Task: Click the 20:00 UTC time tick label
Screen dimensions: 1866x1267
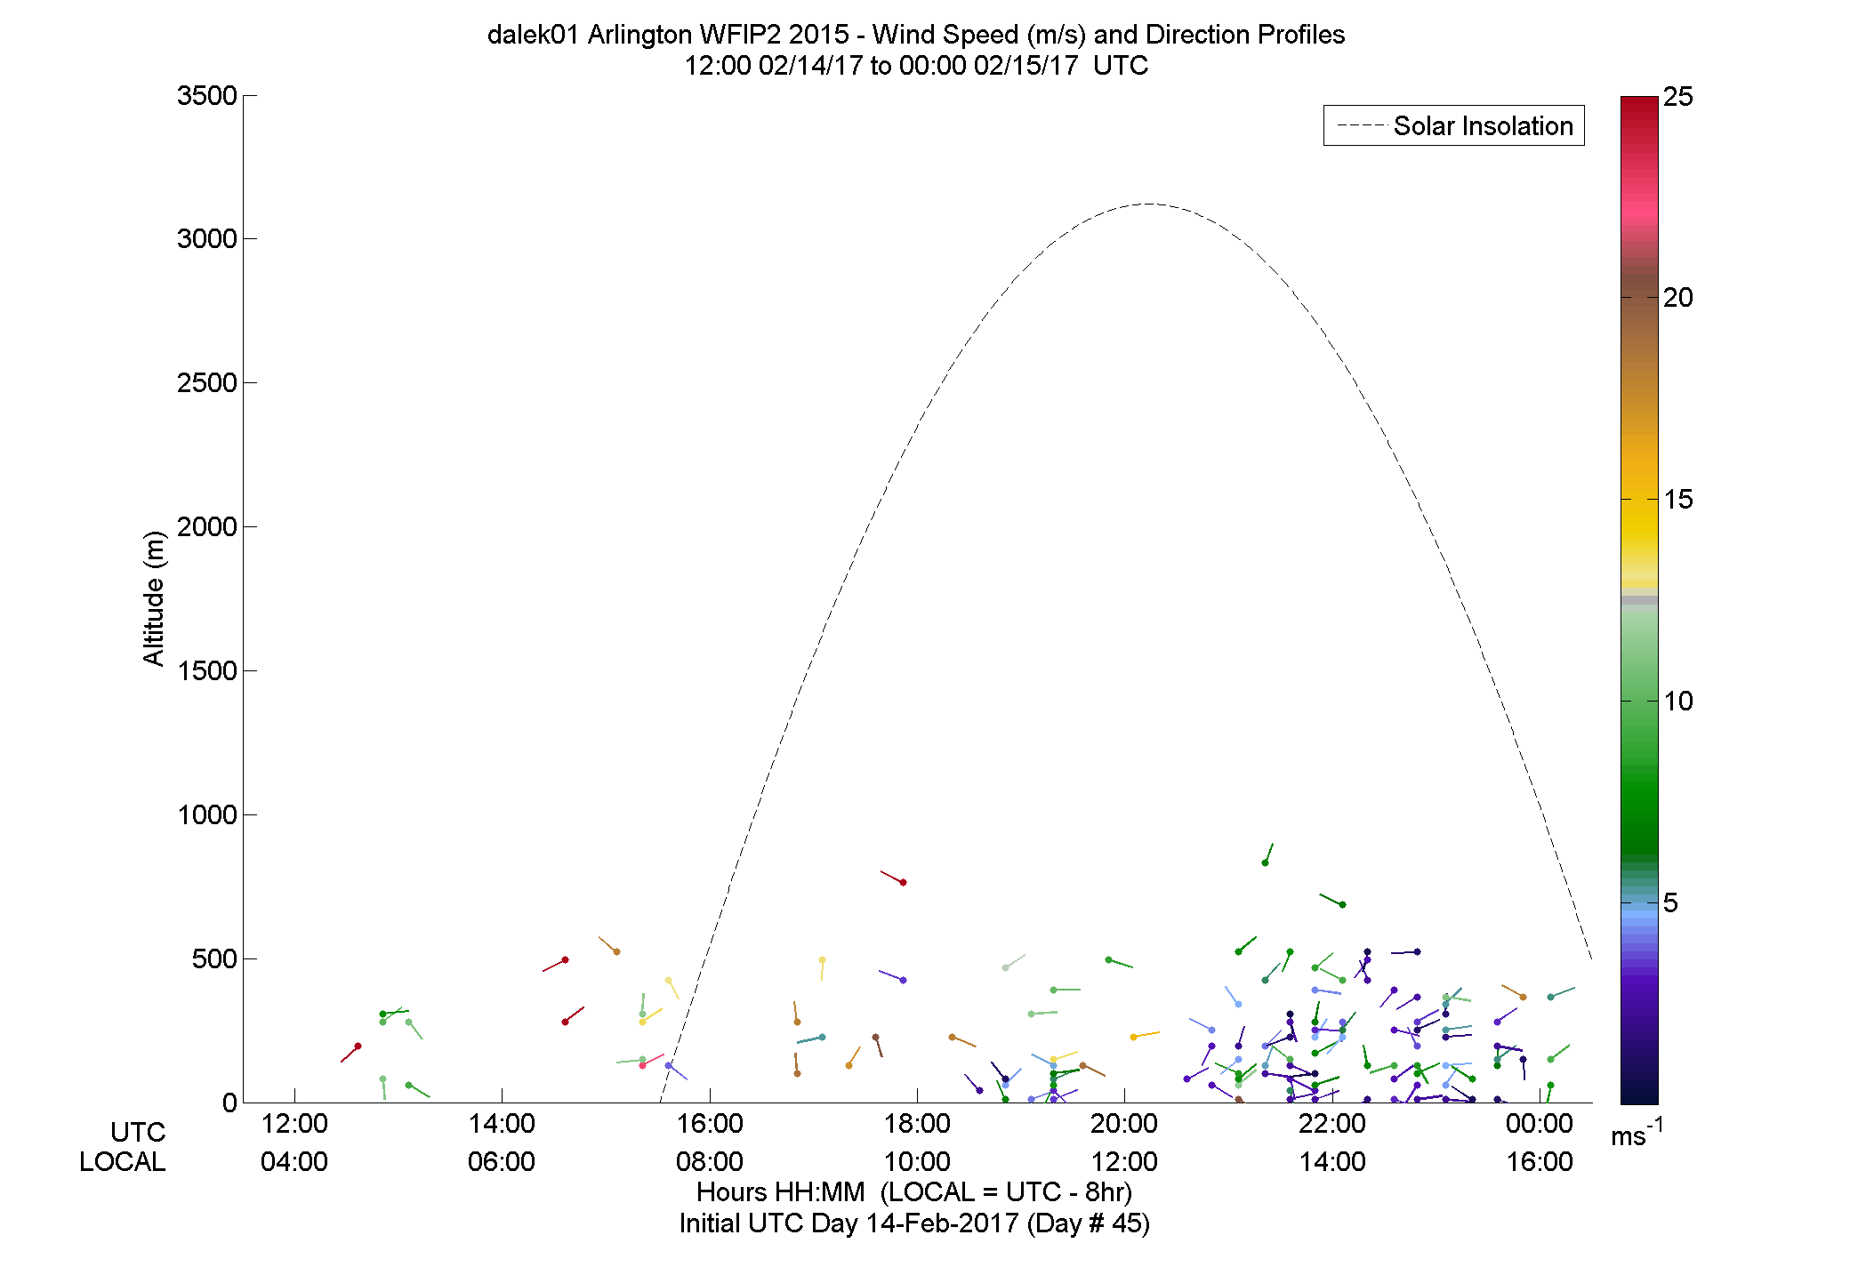Action: 1124,1124
